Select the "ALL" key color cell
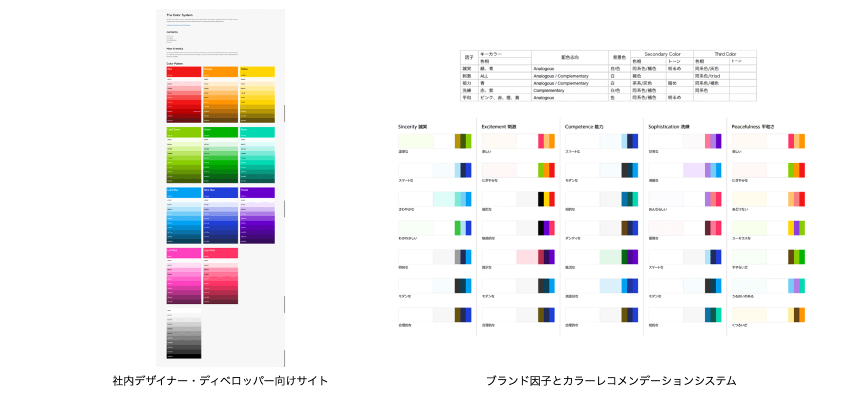Viewport: 868px width, 395px height. 484,76
